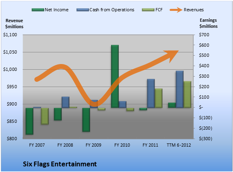Viewport: 233px width, 172px height.
Task: Select the TTM 6-2012 Net Income bar
Action: [172, 105]
